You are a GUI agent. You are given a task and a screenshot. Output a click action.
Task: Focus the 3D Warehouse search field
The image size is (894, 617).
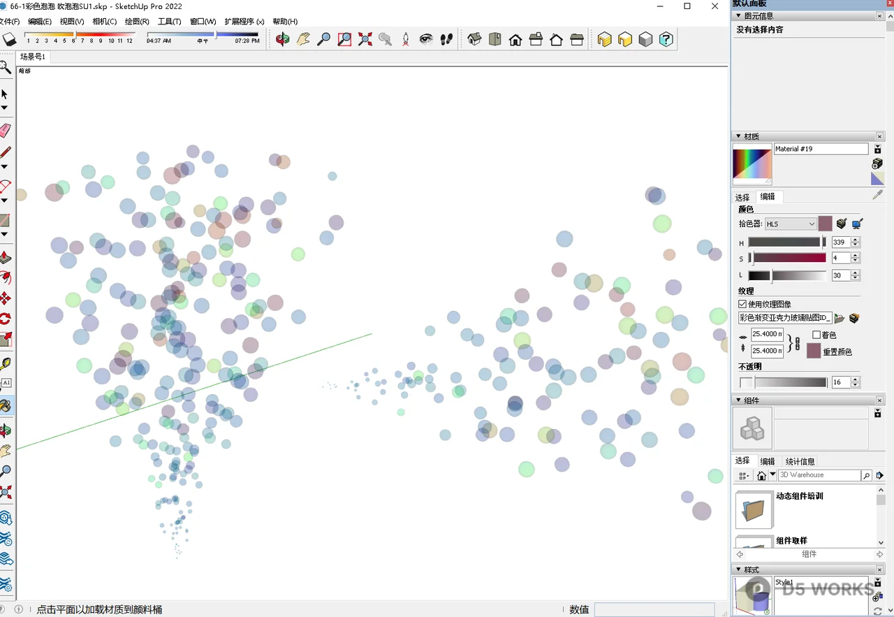819,475
